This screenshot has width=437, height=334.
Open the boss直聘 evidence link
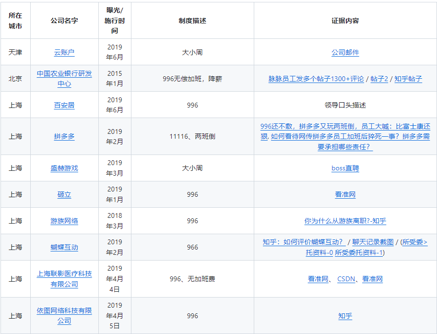345,168
